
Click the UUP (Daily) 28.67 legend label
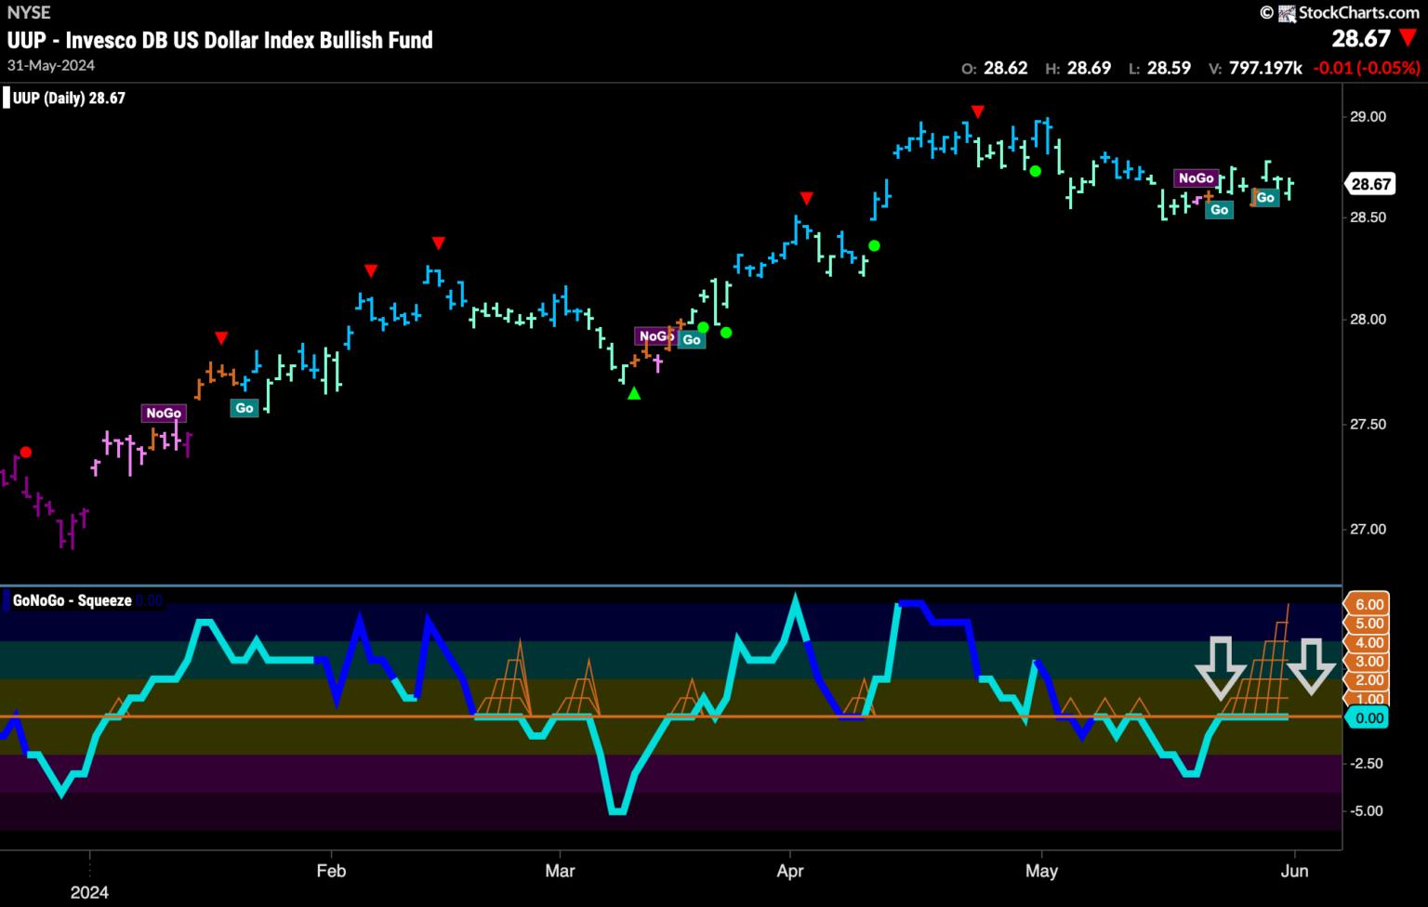pyautogui.click(x=69, y=99)
